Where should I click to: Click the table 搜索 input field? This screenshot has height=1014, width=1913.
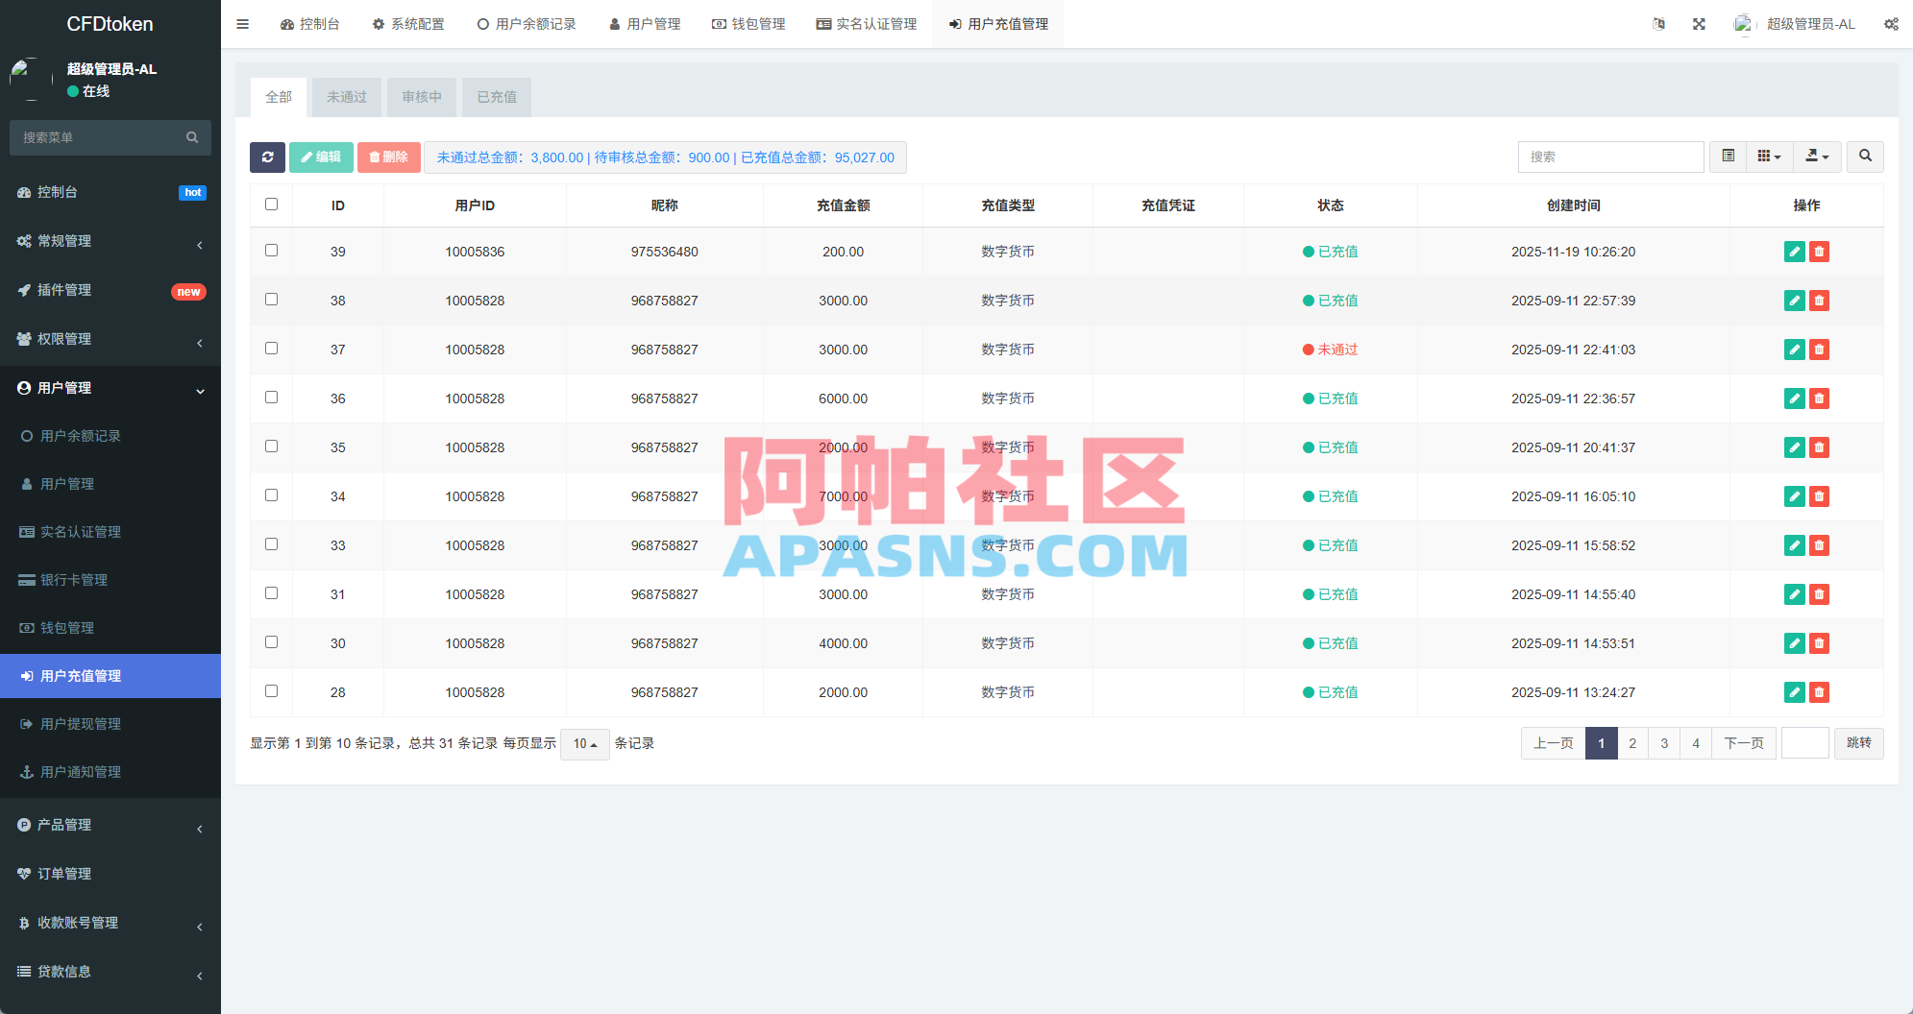click(1610, 157)
